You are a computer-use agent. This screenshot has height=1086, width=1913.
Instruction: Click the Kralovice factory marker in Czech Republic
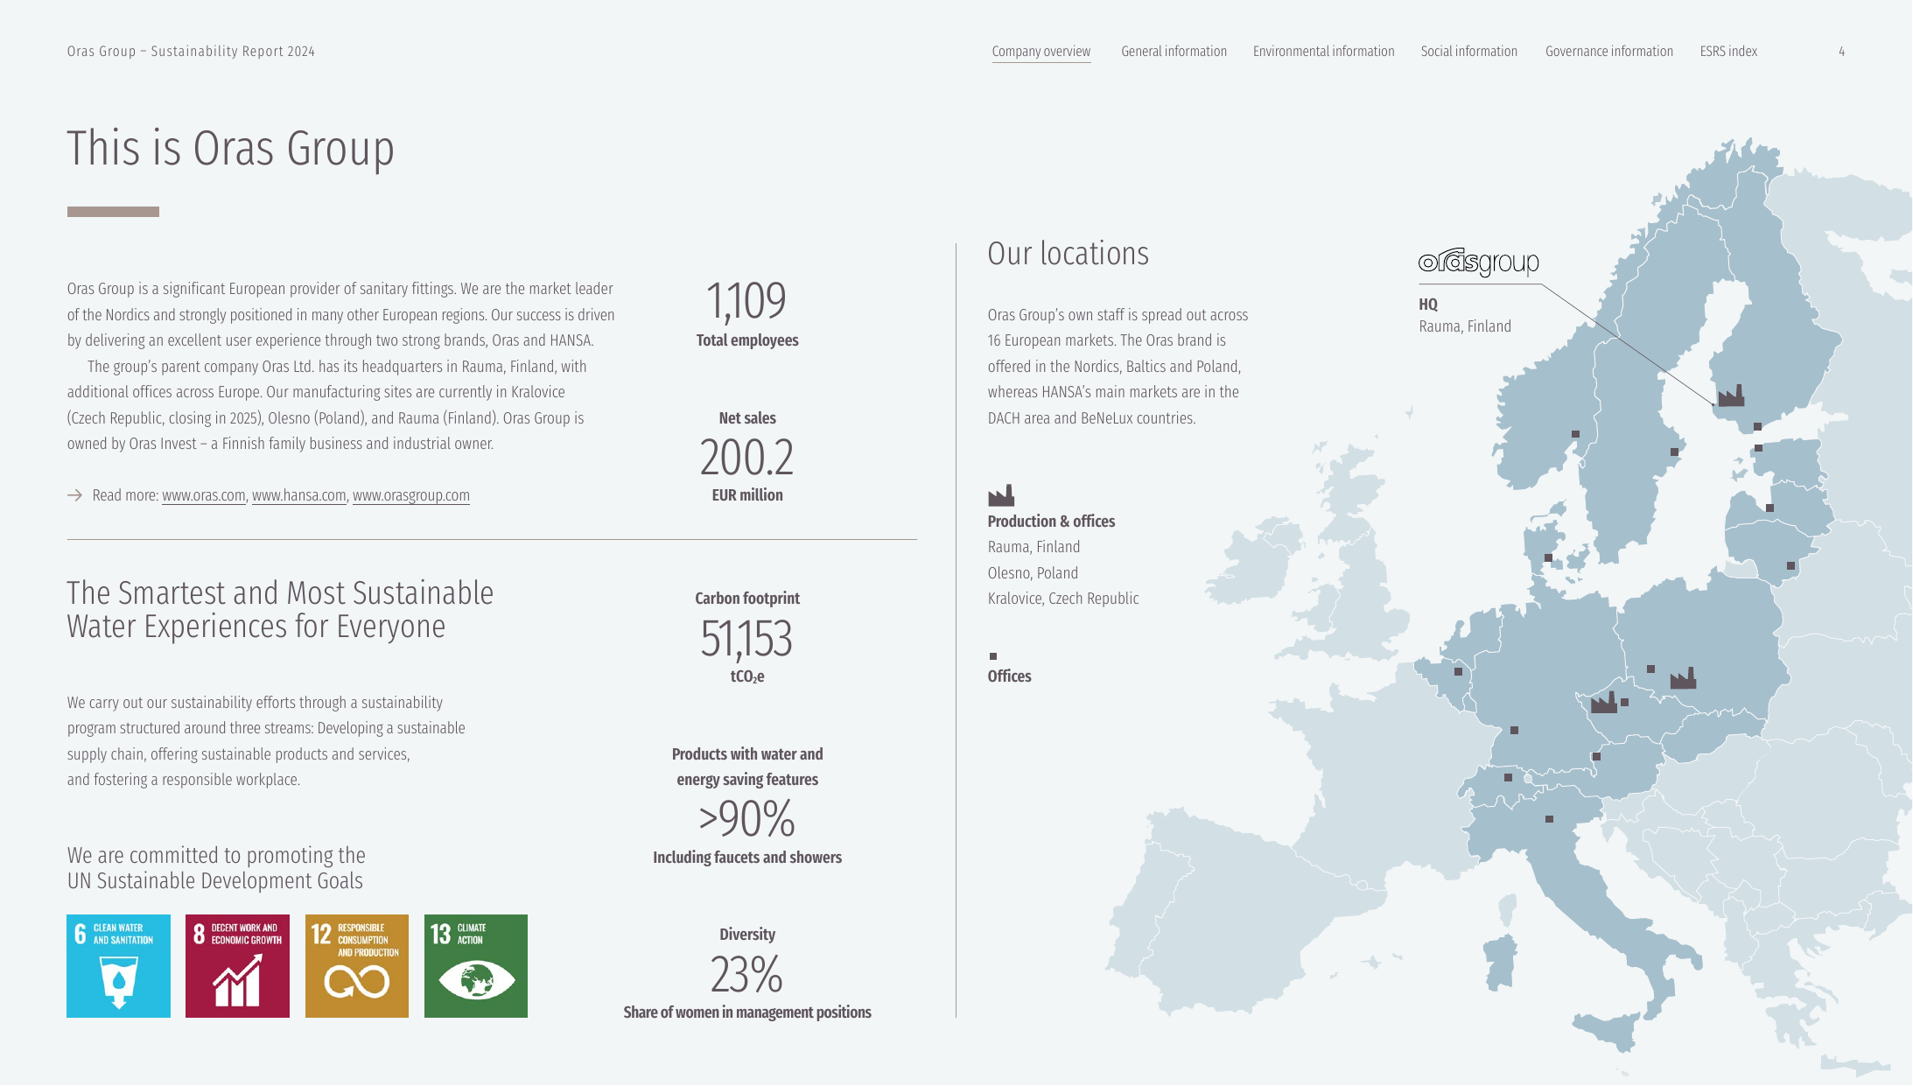1603,702
